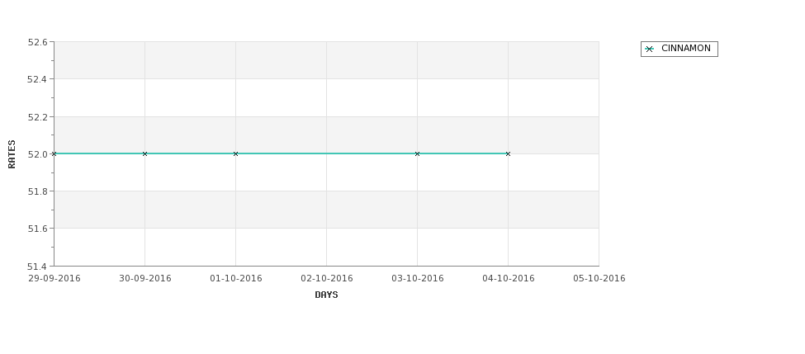Click the 29-09-2016 x-axis date label

(54, 279)
